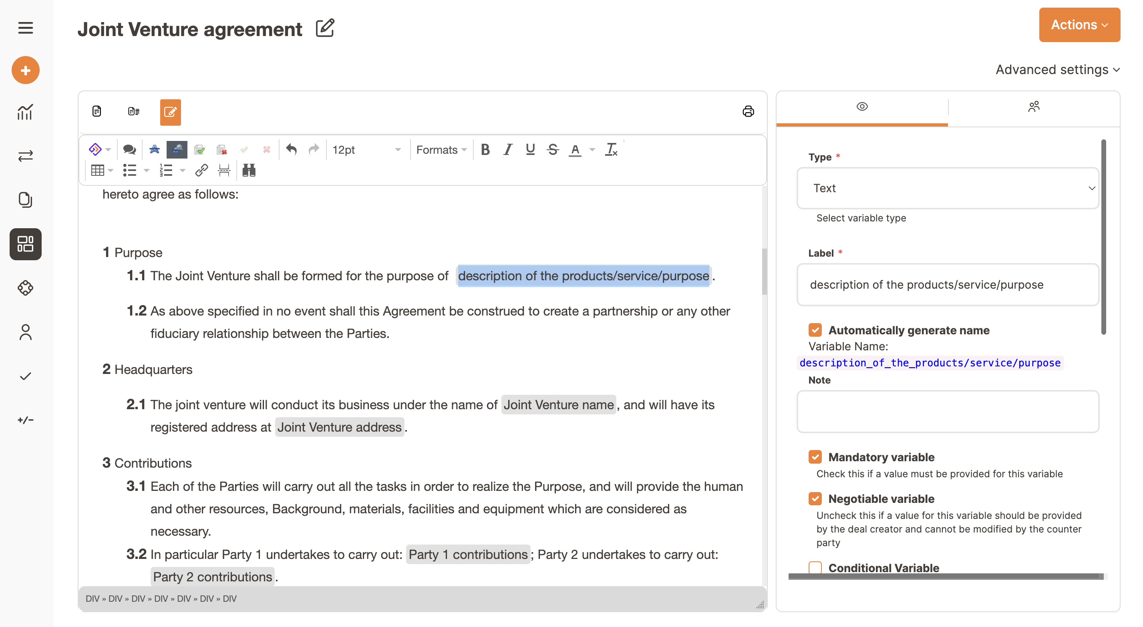This screenshot has height=627, width=1143.
Task: Switch to the people parties tab
Action: click(1034, 107)
